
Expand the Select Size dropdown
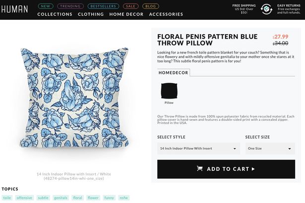click(270, 148)
